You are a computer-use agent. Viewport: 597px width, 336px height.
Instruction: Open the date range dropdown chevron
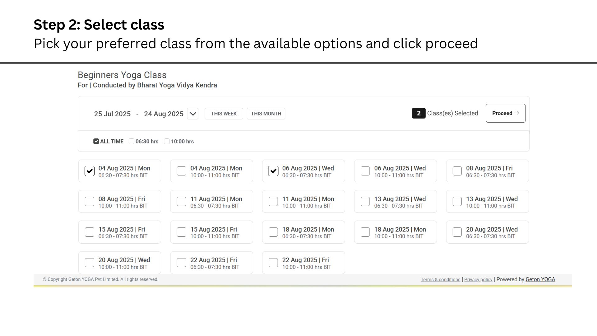[x=193, y=114]
